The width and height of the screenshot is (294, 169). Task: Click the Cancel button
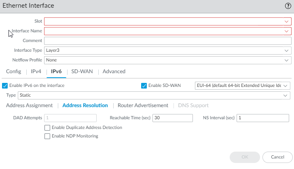point(277,157)
